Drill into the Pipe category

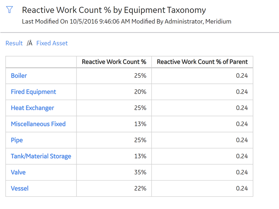(17, 140)
